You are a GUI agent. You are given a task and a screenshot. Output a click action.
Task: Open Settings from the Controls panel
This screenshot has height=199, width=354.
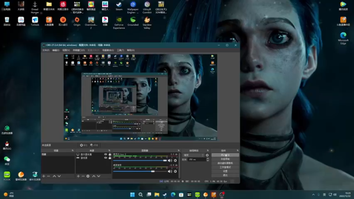(225, 171)
